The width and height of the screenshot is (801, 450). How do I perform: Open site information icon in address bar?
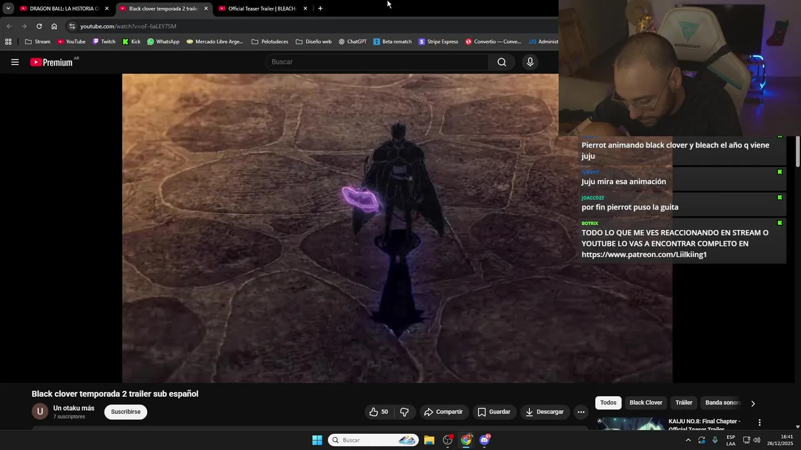[72, 26]
